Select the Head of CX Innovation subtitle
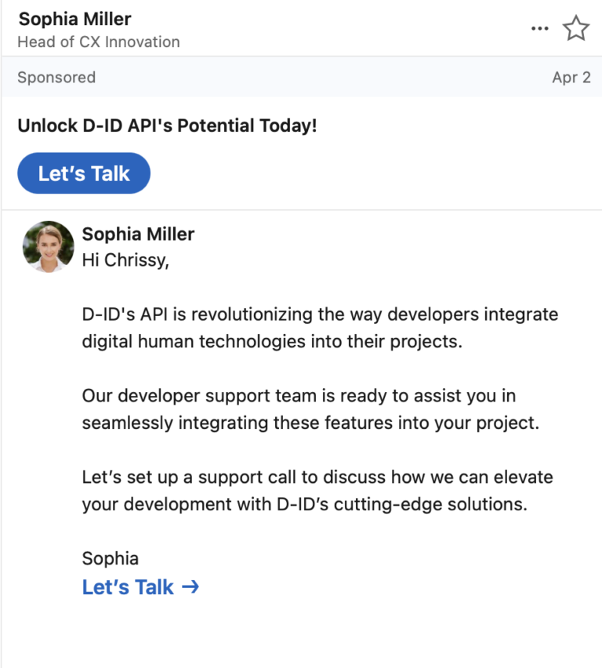The image size is (602, 668). (99, 42)
